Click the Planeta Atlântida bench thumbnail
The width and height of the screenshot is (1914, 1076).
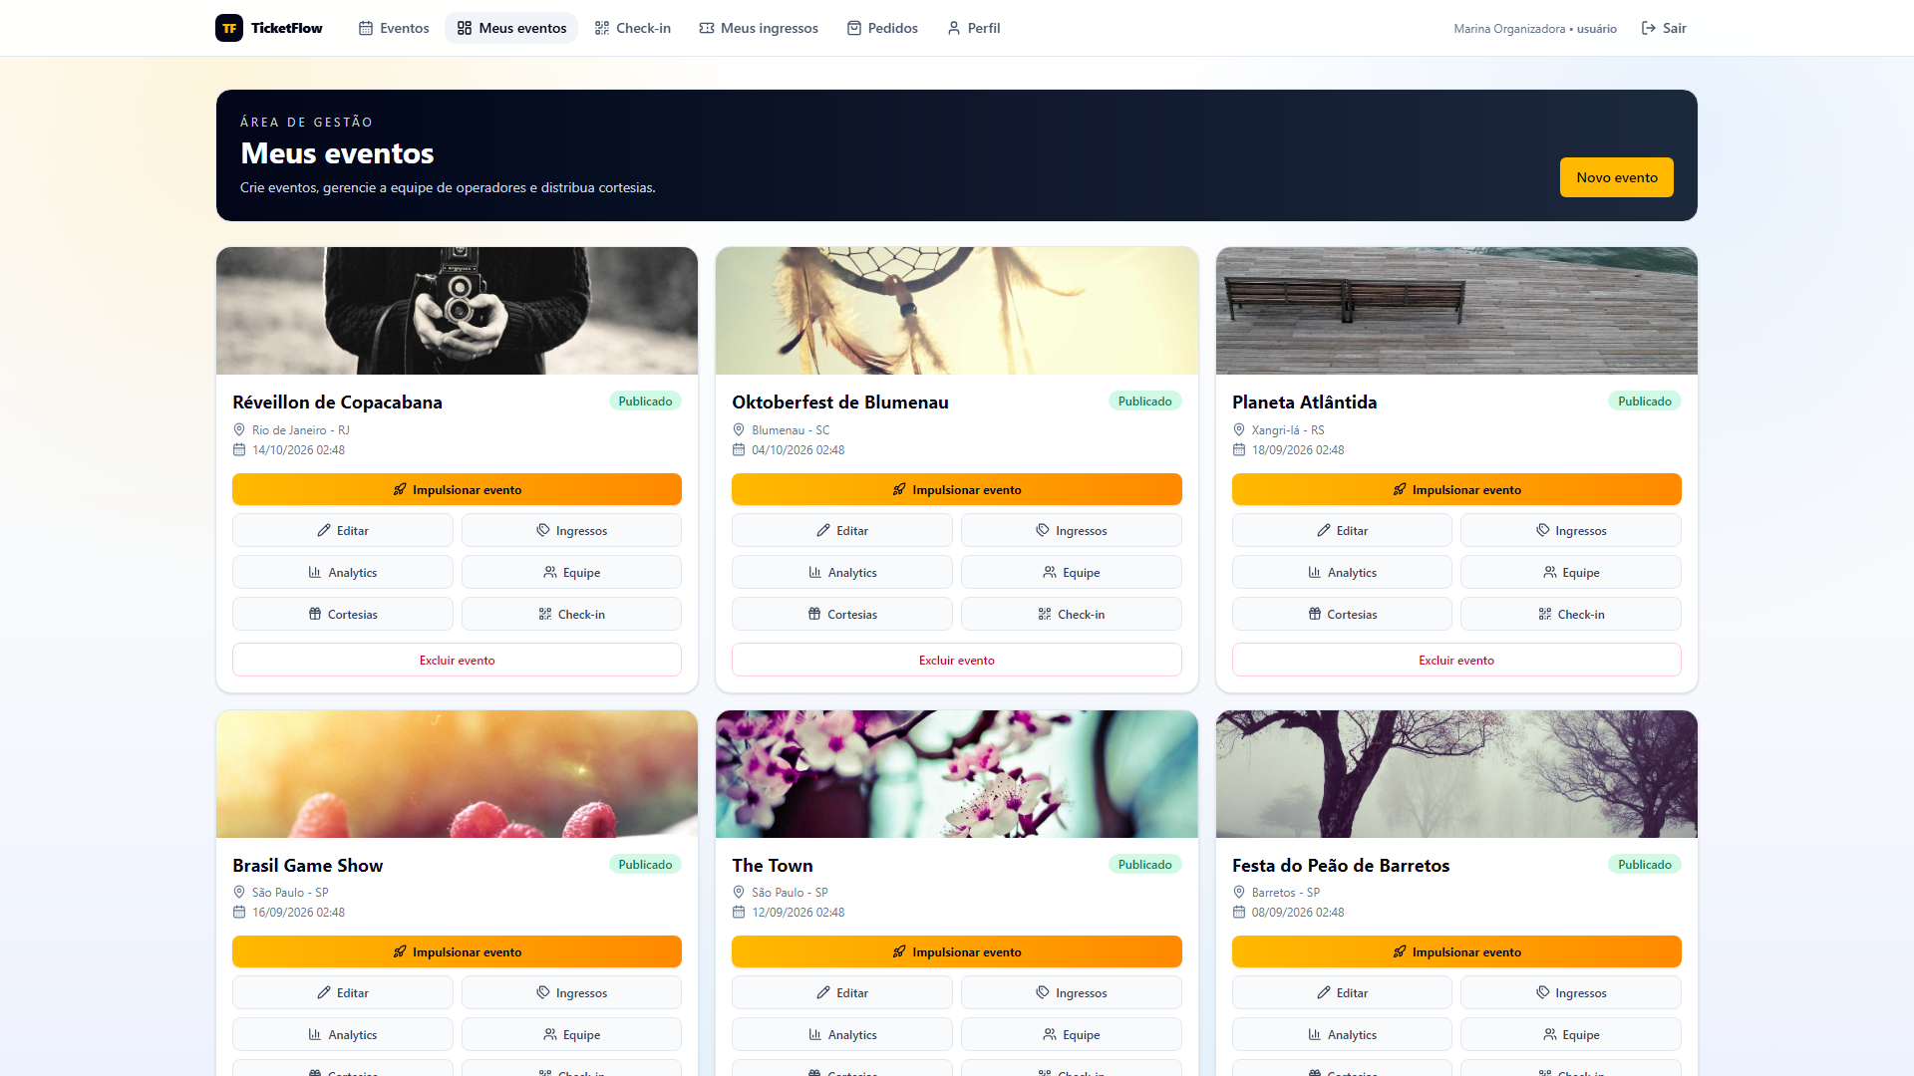click(1456, 311)
